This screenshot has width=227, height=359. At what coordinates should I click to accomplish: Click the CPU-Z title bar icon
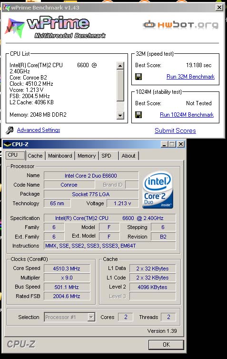pyautogui.click(x=7, y=144)
